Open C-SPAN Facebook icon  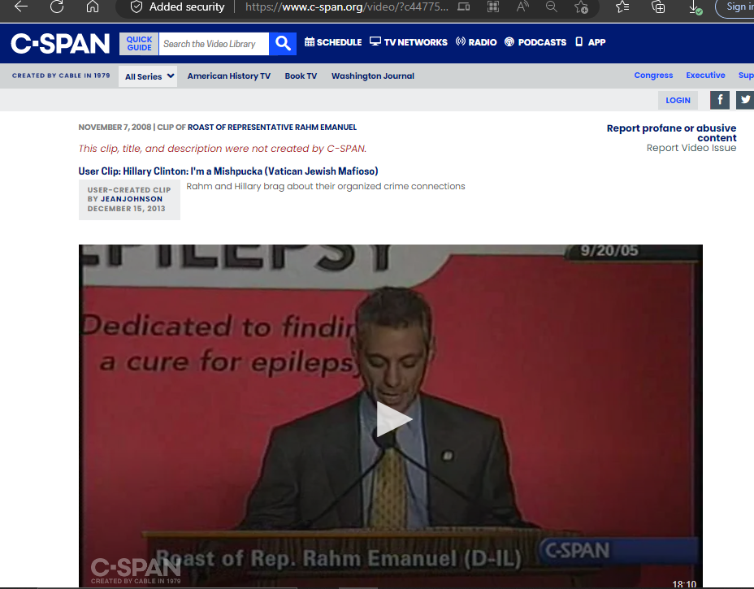(720, 100)
